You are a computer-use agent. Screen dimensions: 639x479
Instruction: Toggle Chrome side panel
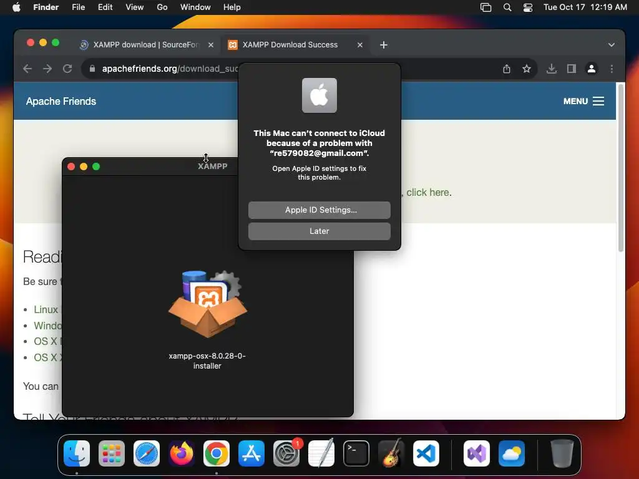click(x=572, y=69)
